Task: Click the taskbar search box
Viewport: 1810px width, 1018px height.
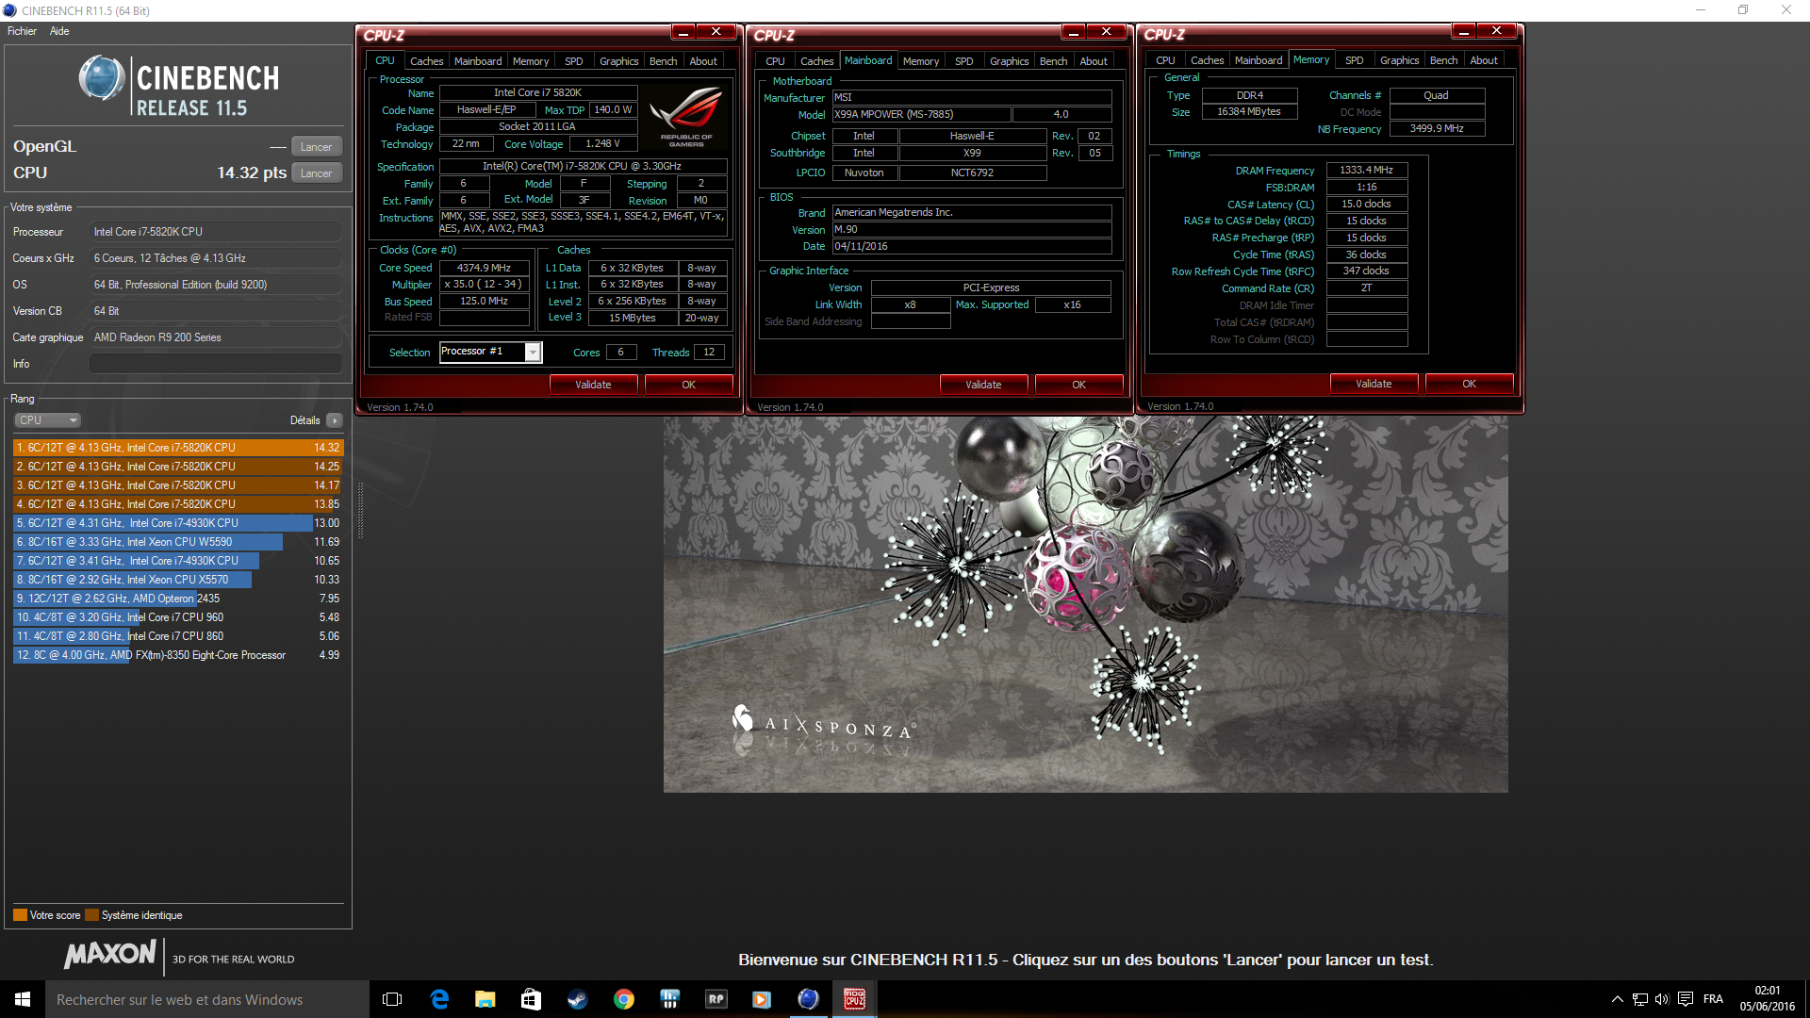Action: (x=207, y=999)
